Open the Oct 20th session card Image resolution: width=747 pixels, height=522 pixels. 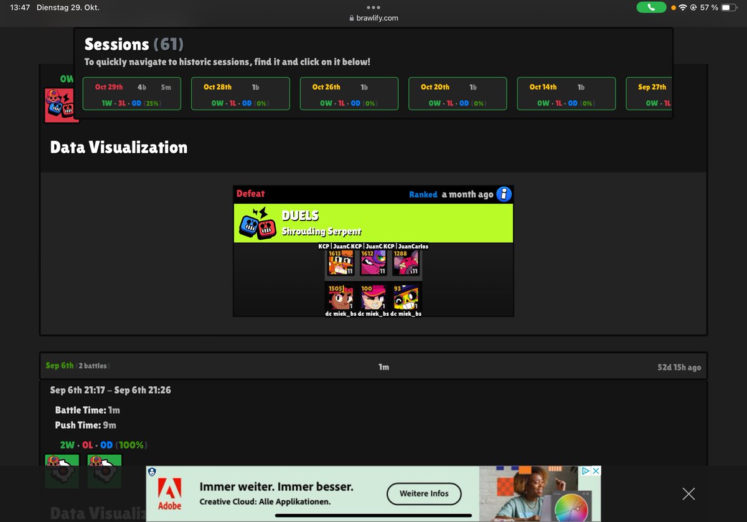(458, 94)
